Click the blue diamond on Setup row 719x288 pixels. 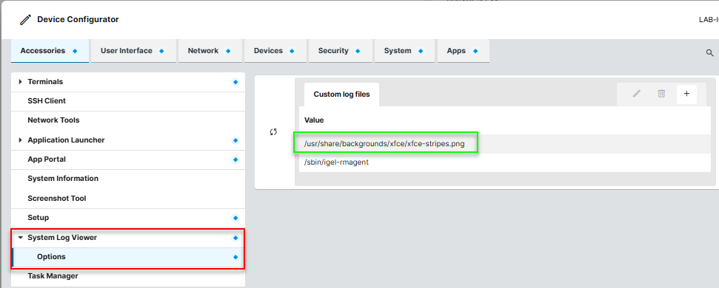(235, 218)
